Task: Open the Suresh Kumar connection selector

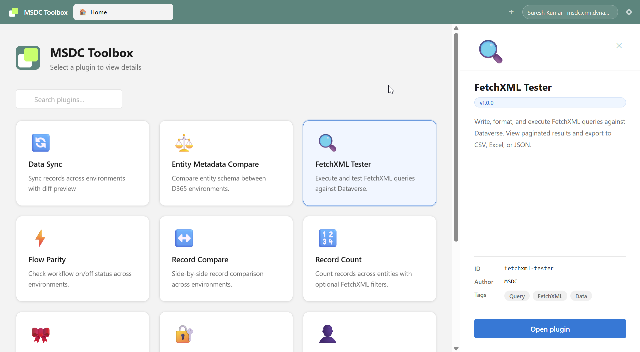Action: point(570,12)
